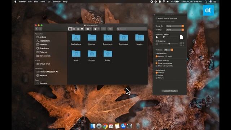The width and height of the screenshot is (231, 130).
Task: Select the Public folder icon
Action: (108, 54)
